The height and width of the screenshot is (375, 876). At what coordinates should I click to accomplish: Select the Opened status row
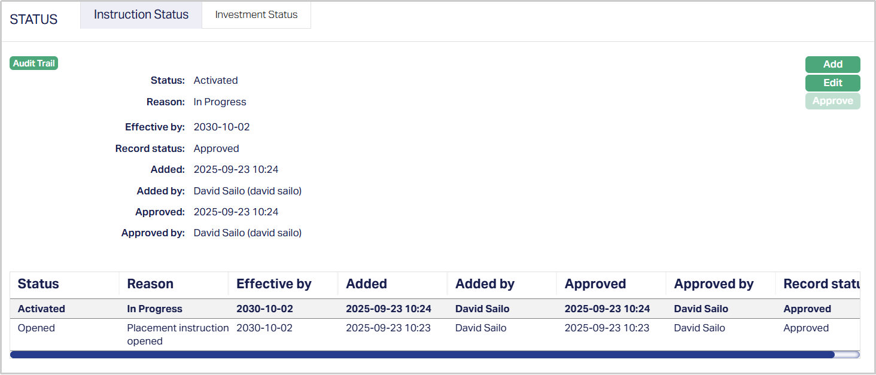click(36, 328)
